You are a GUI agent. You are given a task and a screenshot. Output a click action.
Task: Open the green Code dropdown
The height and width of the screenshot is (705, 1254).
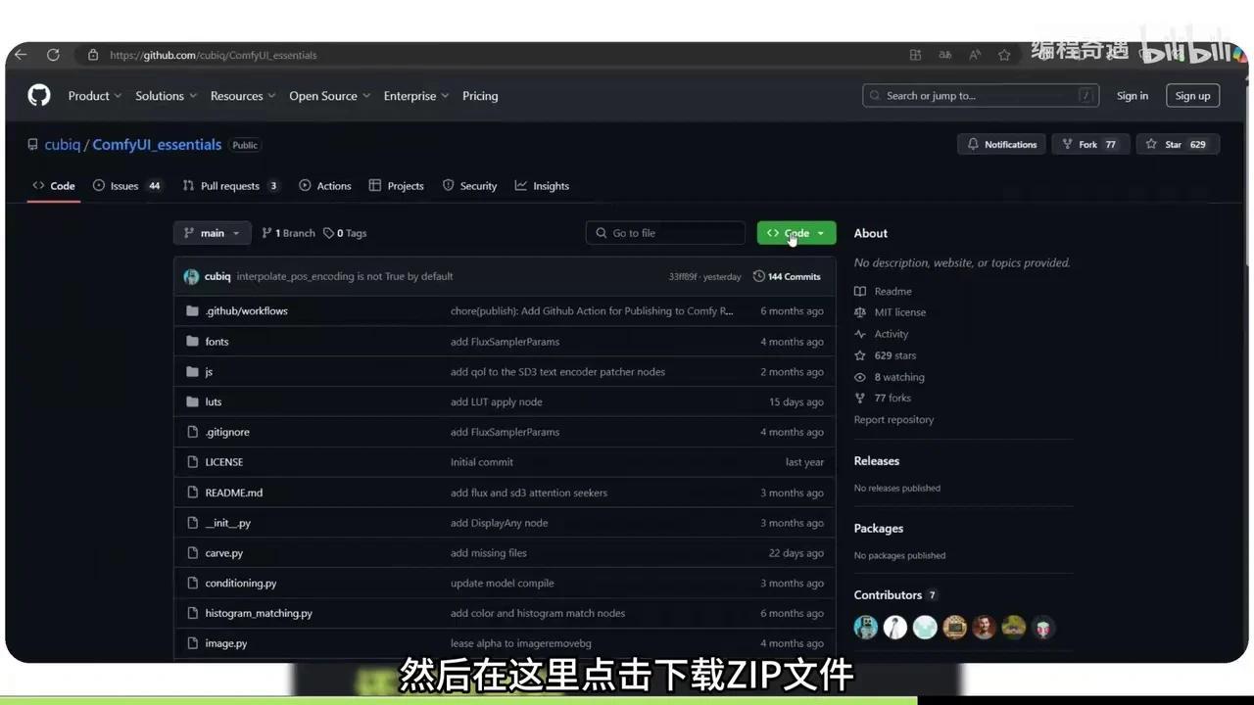pyautogui.click(x=795, y=232)
